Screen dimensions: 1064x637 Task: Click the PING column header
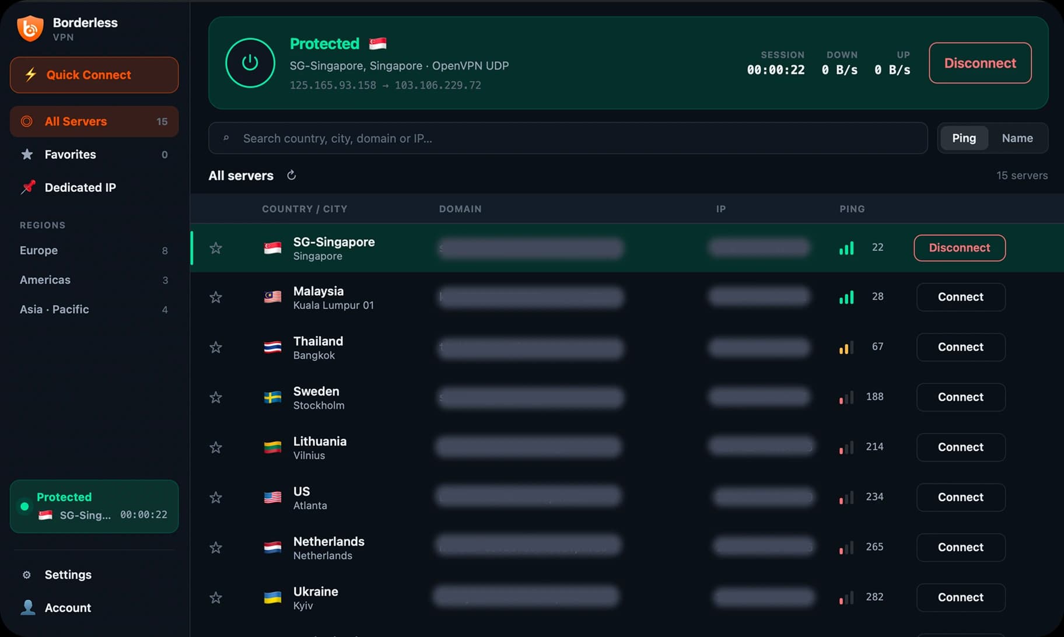(x=852, y=209)
